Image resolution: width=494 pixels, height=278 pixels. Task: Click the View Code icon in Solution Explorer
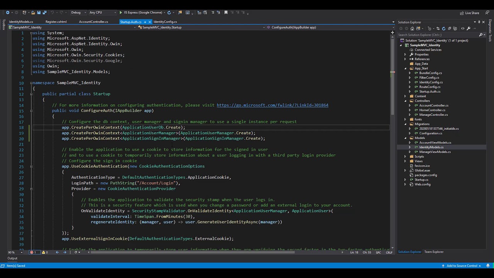click(463, 29)
